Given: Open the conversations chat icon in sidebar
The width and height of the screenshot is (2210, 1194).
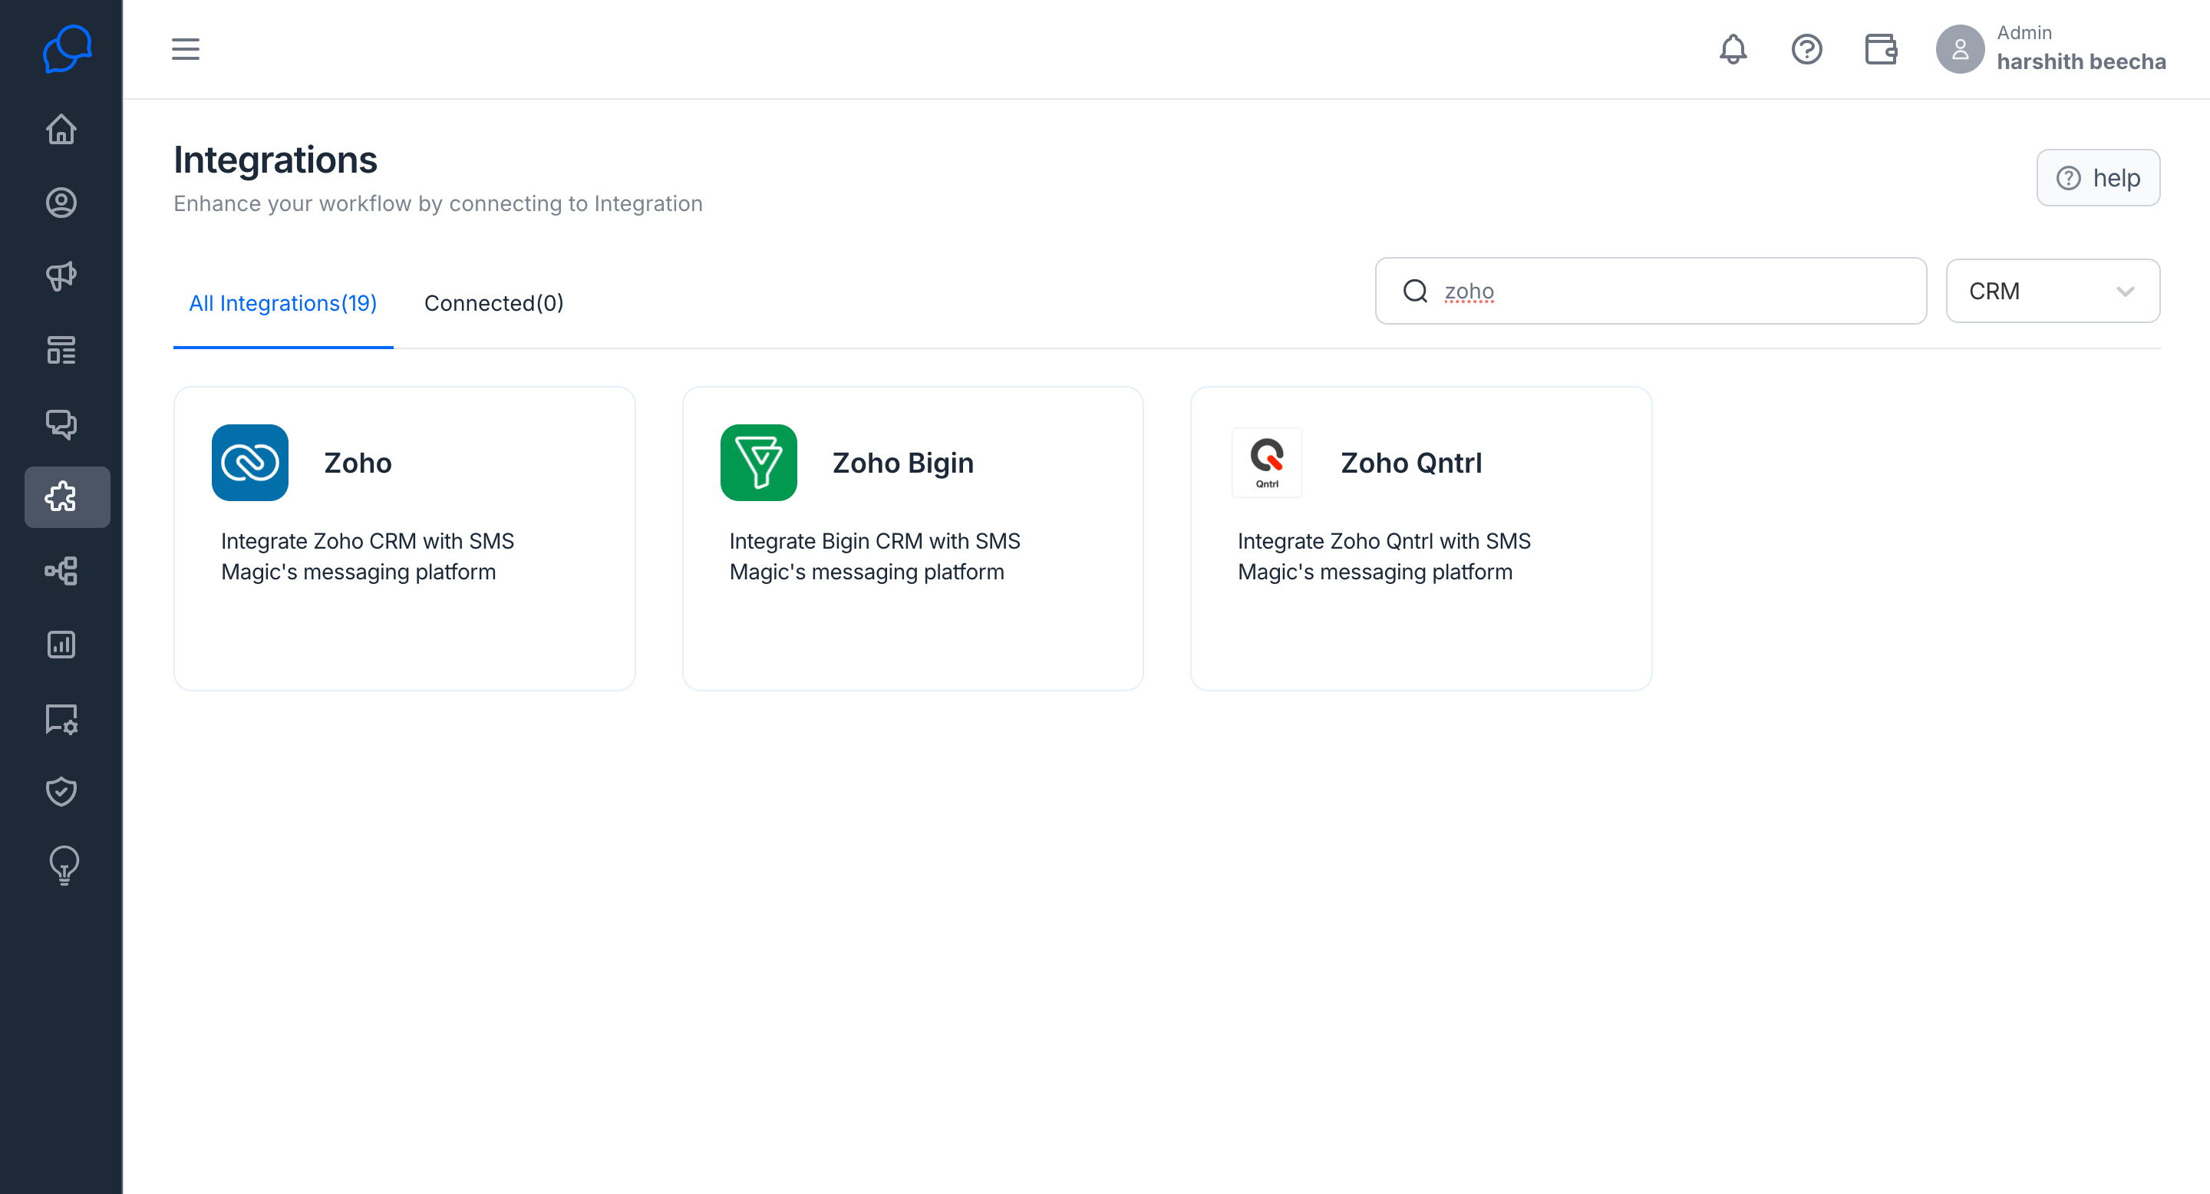Looking at the screenshot, I should tap(61, 424).
